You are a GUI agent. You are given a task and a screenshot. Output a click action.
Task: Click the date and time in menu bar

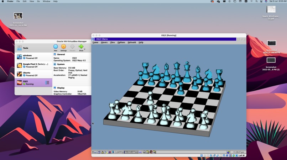[x=278, y=1]
